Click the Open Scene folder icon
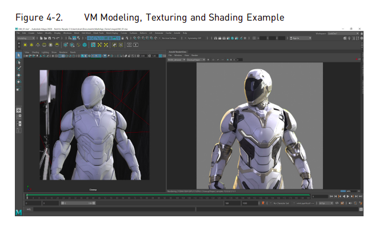 (x=45, y=38)
